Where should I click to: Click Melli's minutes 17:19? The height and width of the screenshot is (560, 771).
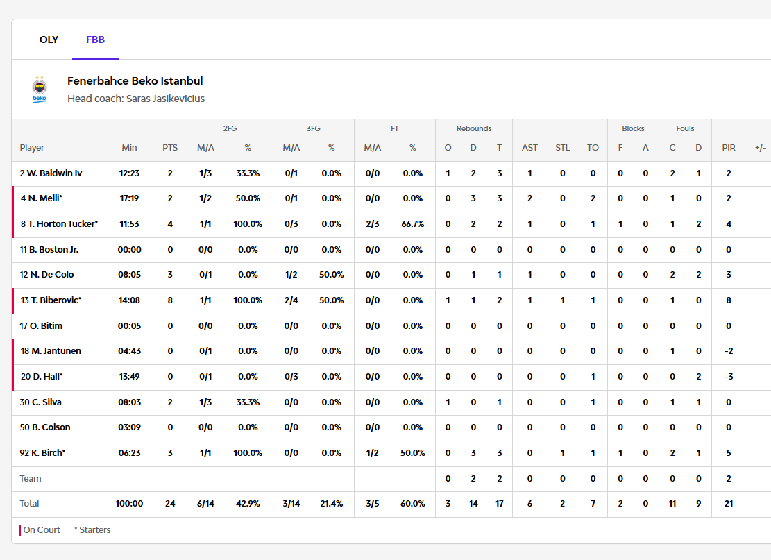129,198
